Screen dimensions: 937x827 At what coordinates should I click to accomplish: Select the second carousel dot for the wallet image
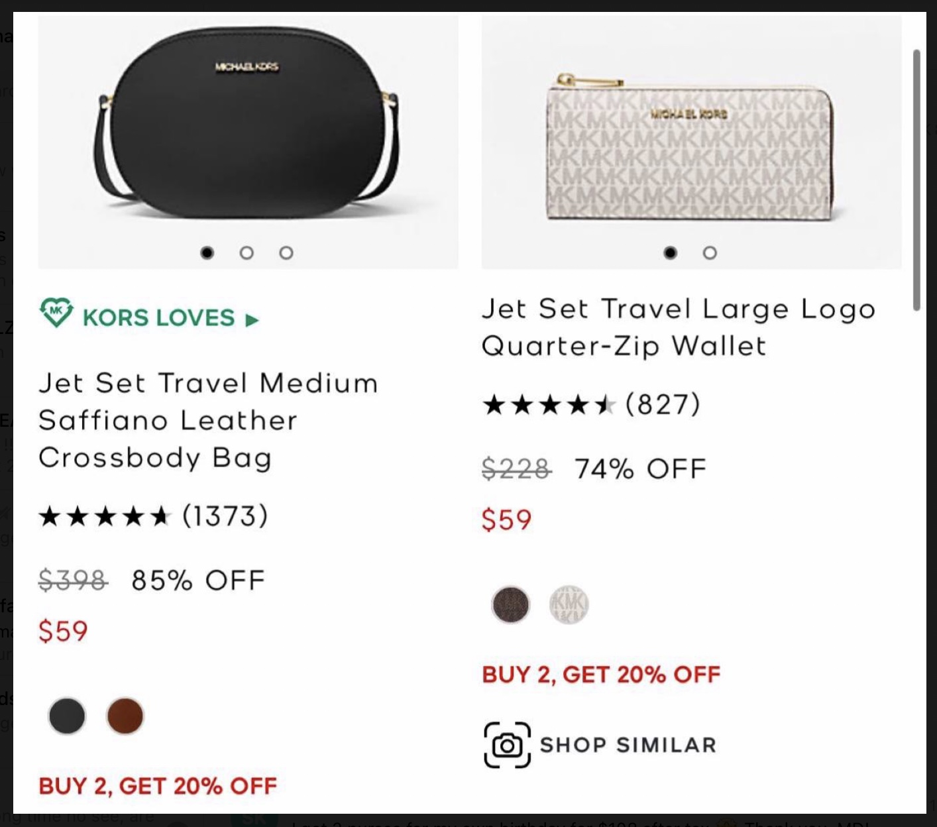tap(710, 252)
